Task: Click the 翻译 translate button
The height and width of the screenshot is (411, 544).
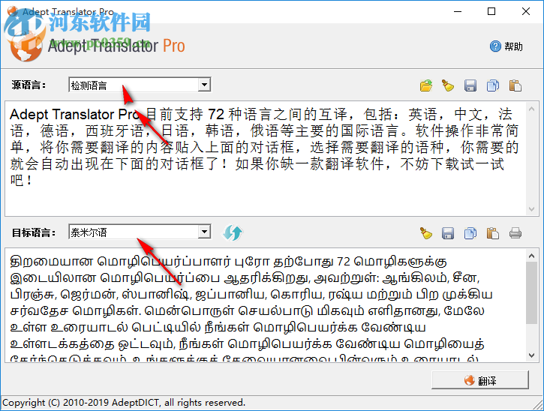Action: (x=480, y=380)
